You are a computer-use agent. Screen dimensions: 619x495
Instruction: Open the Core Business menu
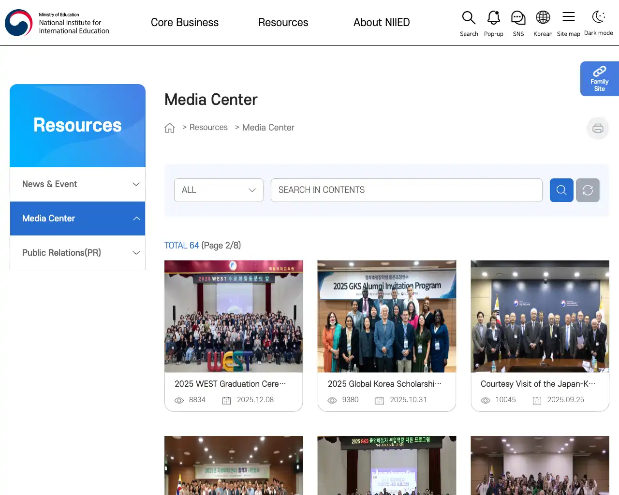pyautogui.click(x=185, y=22)
